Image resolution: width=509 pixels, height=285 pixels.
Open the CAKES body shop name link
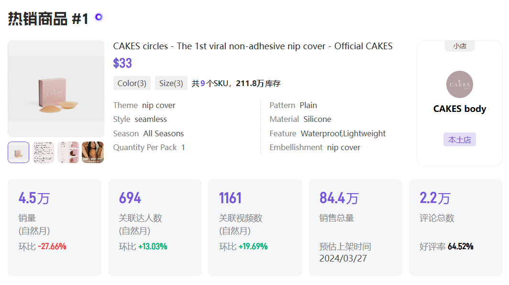pyautogui.click(x=460, y=109)
